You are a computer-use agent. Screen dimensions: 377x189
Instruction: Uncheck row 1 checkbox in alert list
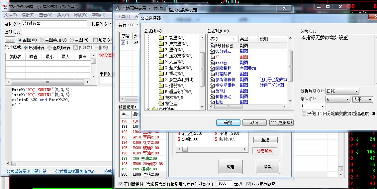click(123, 43)
